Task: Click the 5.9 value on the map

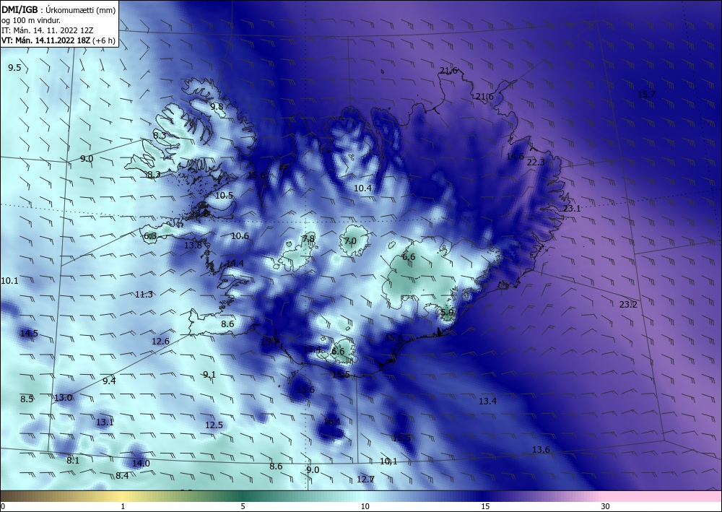Action: pos(447,313)
